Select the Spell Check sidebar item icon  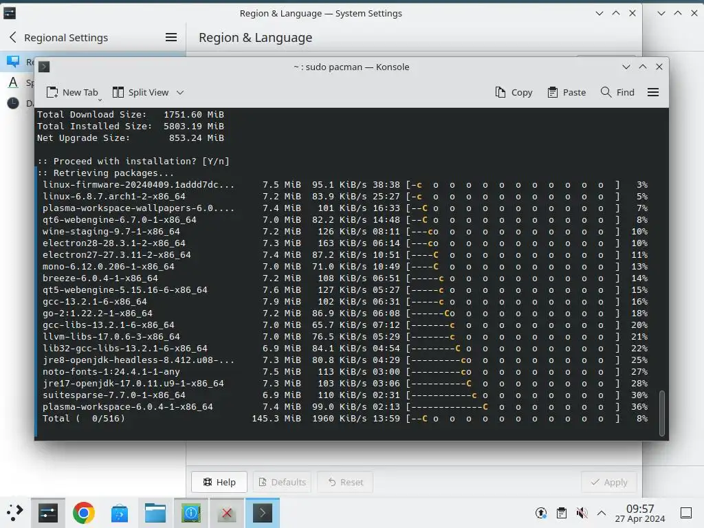[13, 82]
